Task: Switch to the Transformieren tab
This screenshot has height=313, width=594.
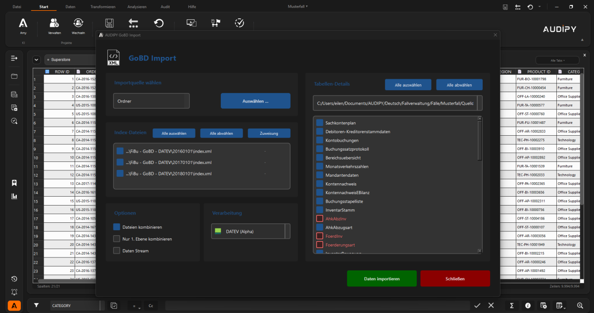Action: pos(103,7)
